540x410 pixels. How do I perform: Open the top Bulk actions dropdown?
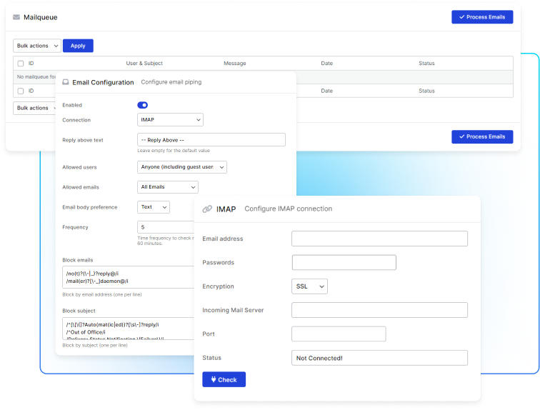point(37,46)
